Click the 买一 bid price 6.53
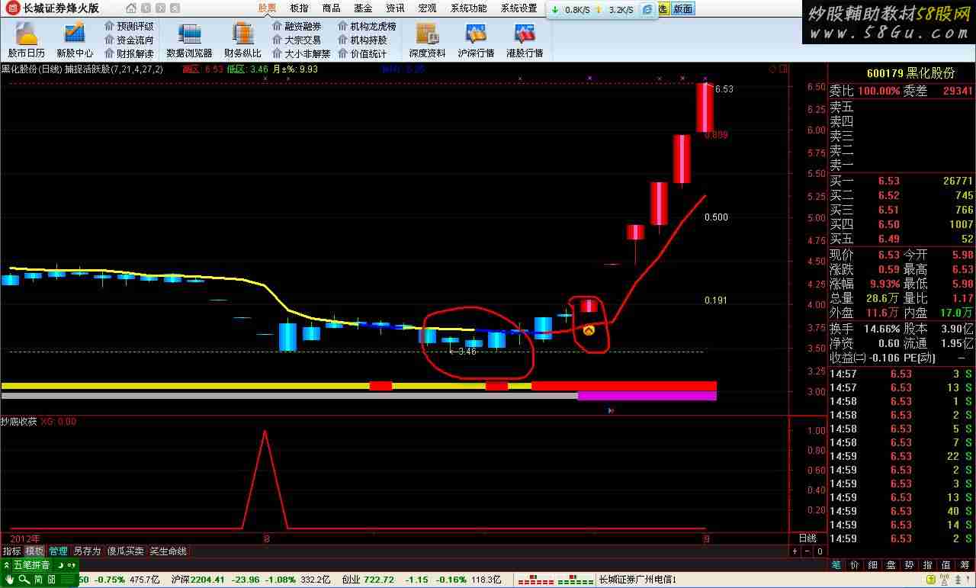This screenshot has height=588, width=976. click(x=889, y=182)
